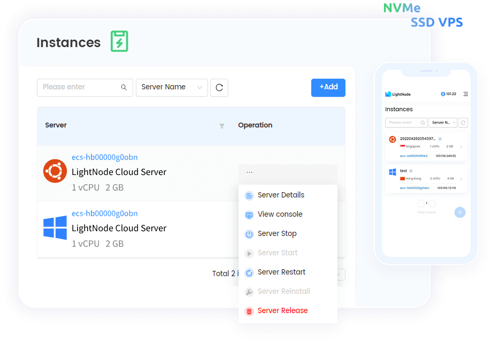Click the View console monitor icon
Screen dimensions: 492x342
[x=249, y=214]
